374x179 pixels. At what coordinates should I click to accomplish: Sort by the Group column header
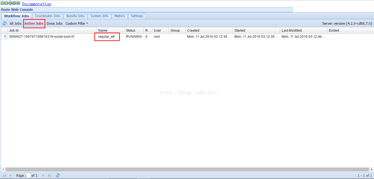tap(177, 31)
